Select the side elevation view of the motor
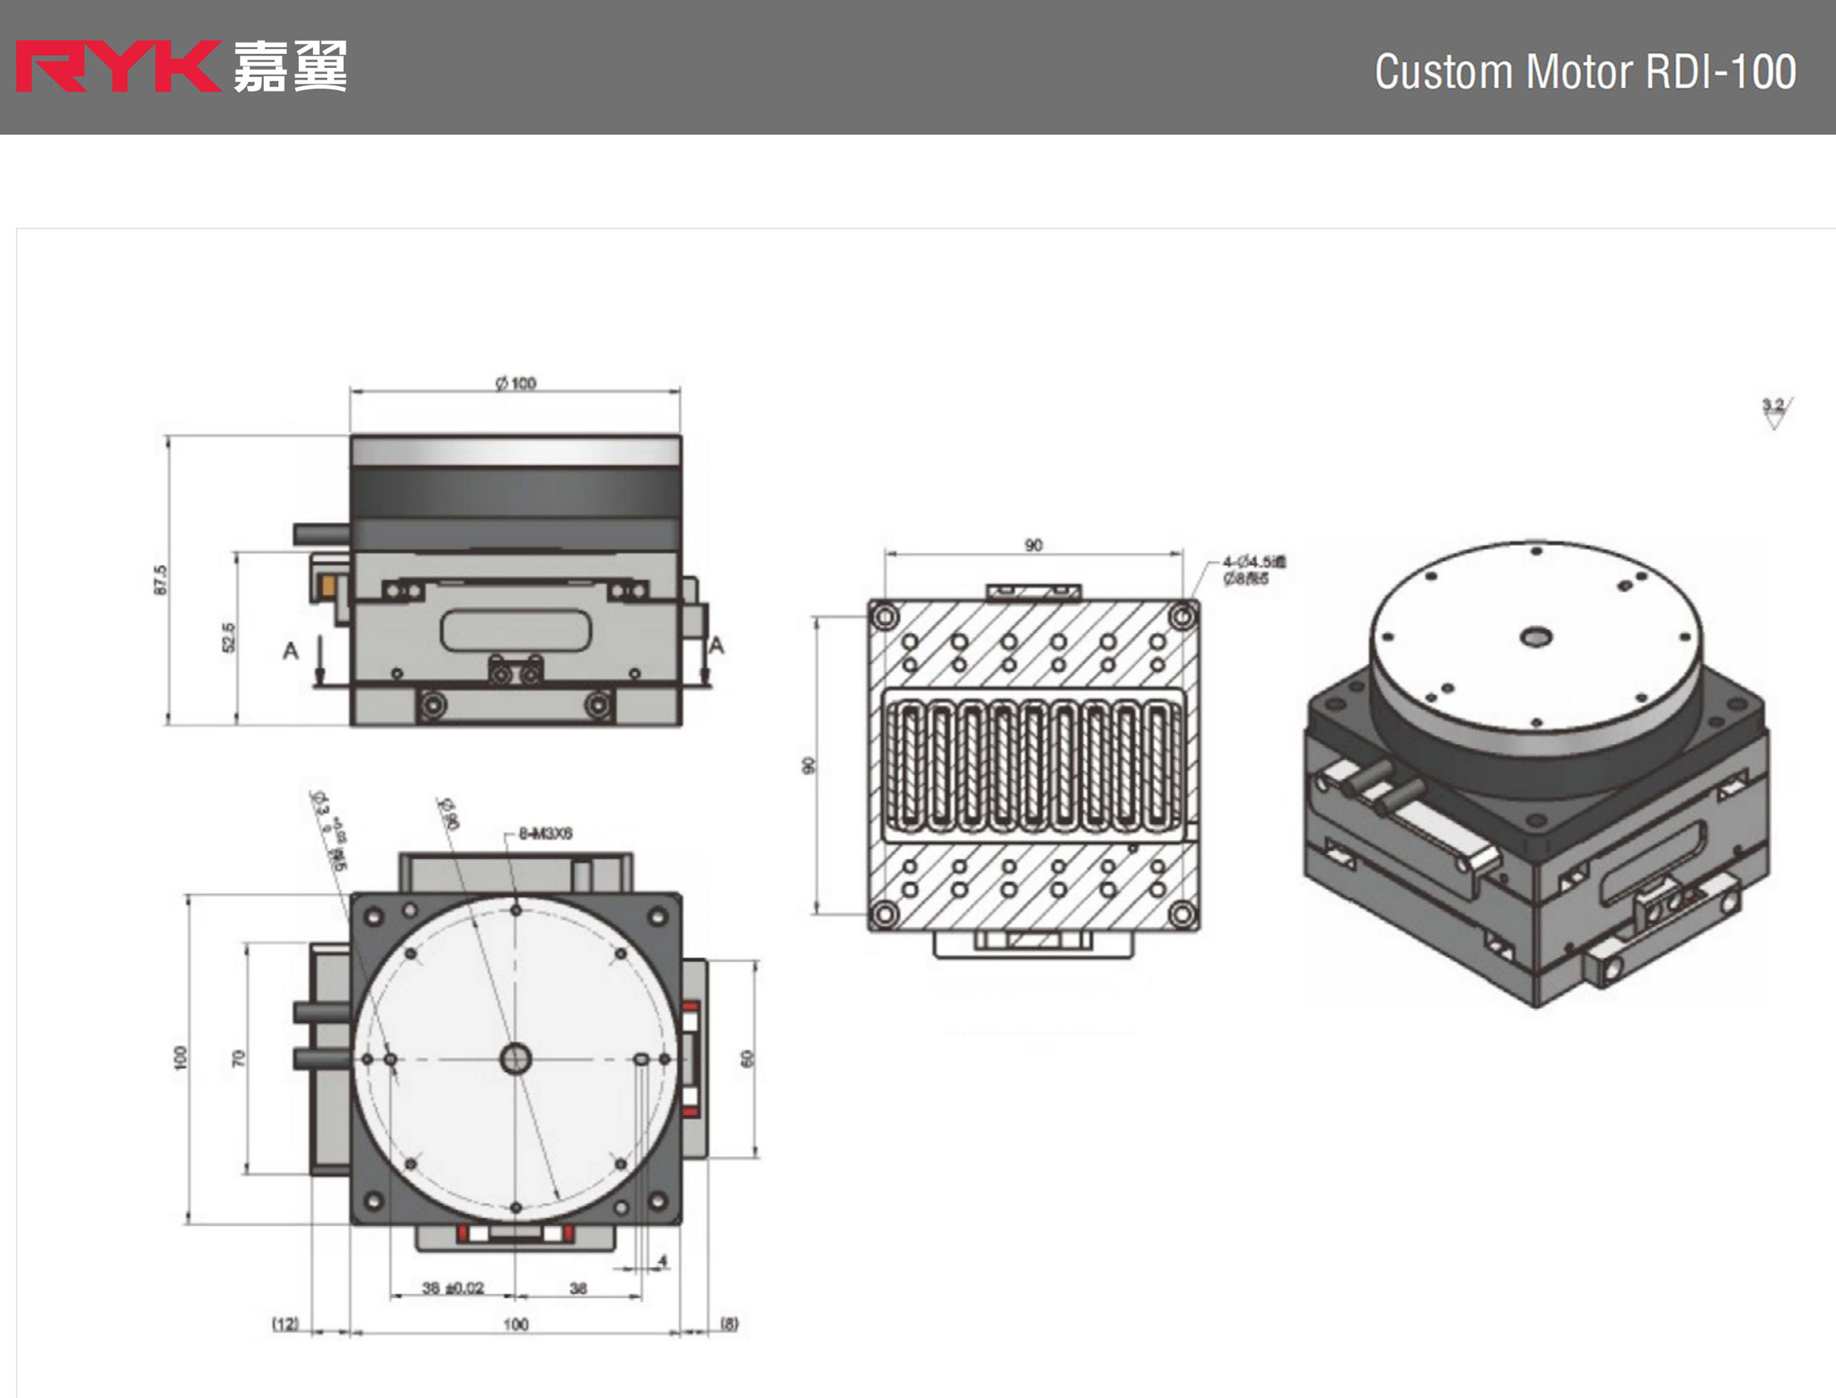This screenshot has width=1836, height=1398. pos(516,582)
